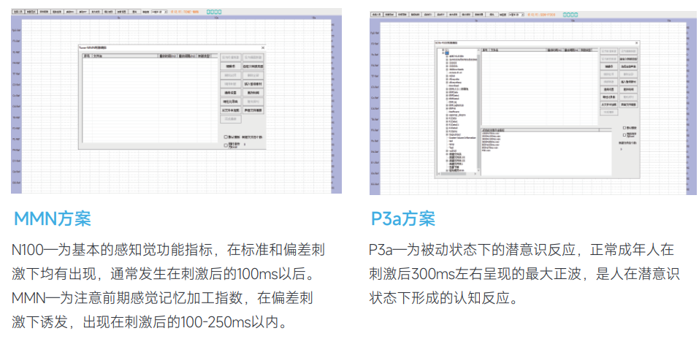
Task: Click the 从文件中加载 button in MMN dialog
Action: pyautogui.click(x=231, y=110)
